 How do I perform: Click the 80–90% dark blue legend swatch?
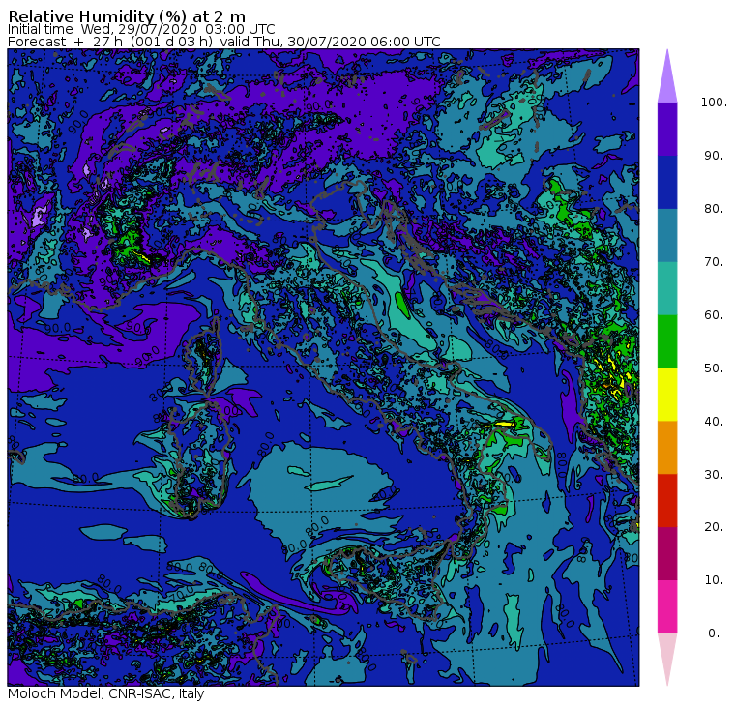[x=667, y=182]
